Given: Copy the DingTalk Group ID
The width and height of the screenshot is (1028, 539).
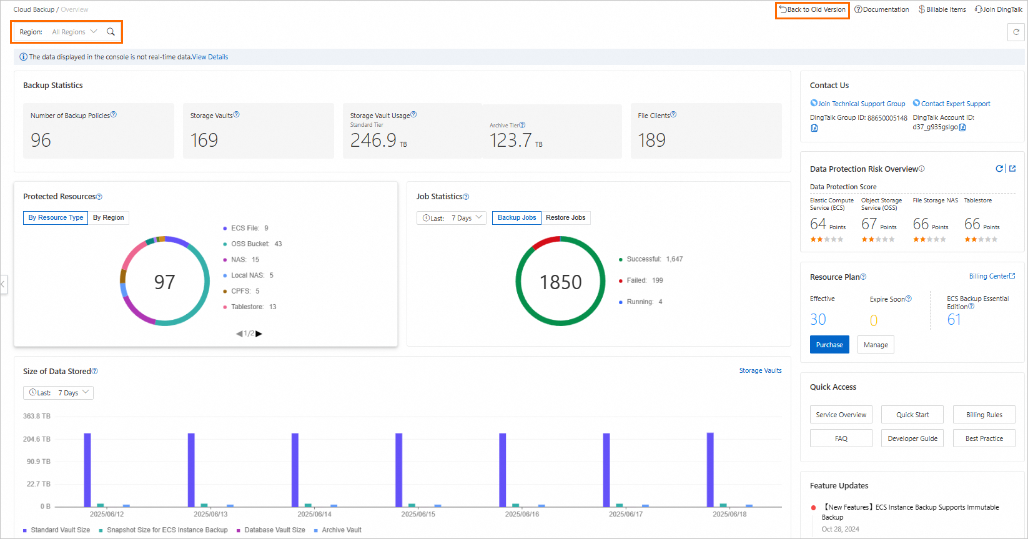Looking at the screenshot, I should coord(814,128).
